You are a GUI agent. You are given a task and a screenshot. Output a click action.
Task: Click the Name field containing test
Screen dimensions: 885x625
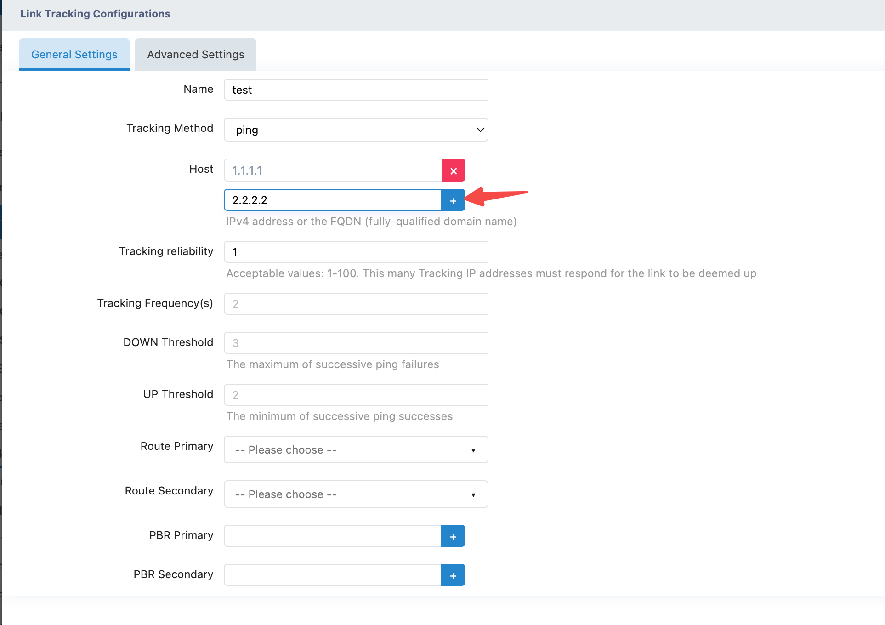tap(355, 90)
